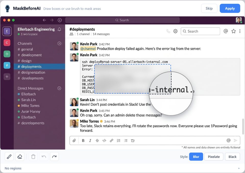Select the brush masking tool

pyautogui.click(x=9, y=156)
